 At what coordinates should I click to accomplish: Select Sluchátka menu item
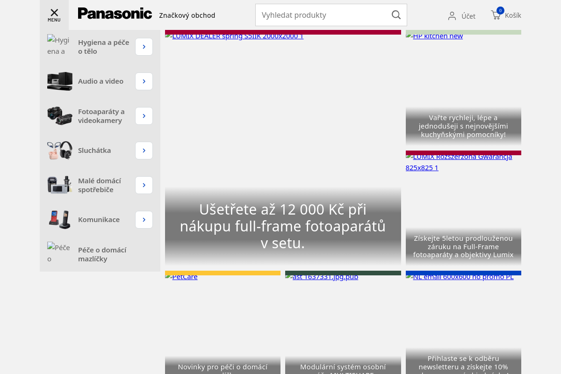(x=94, y=151)
